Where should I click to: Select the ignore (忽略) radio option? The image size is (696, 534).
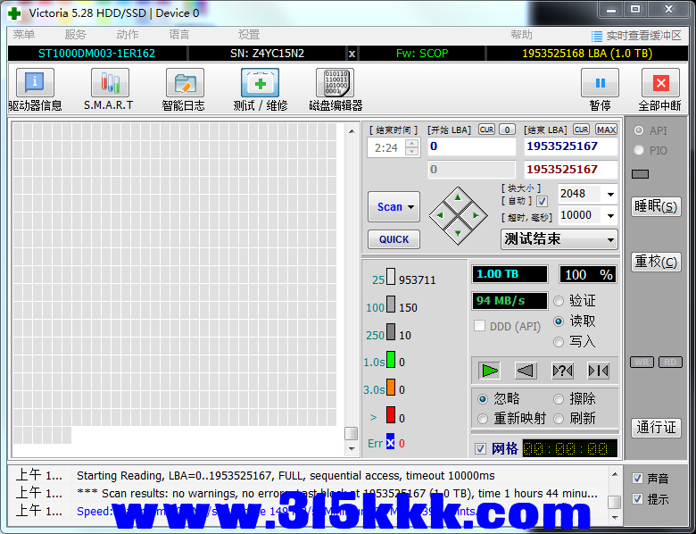coord(483,399)
